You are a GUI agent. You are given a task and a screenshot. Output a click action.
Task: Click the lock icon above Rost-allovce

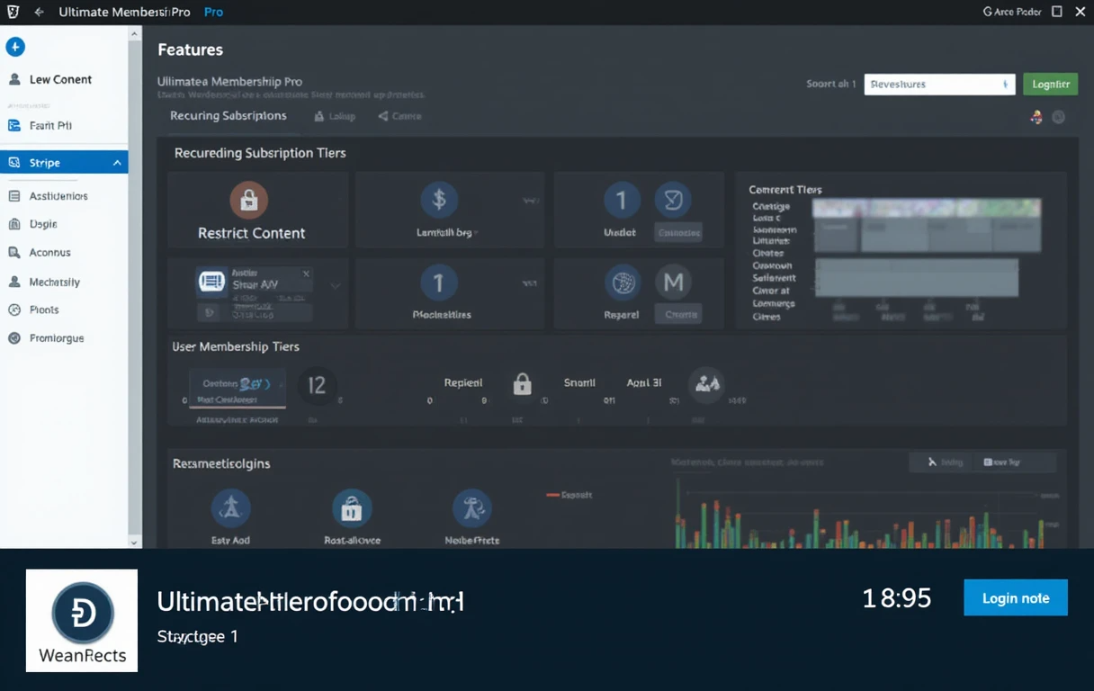click(x=352, y=508)
